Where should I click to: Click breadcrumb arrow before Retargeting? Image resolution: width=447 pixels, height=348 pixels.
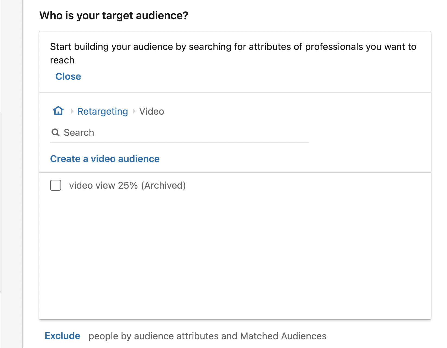click(72, 111)
